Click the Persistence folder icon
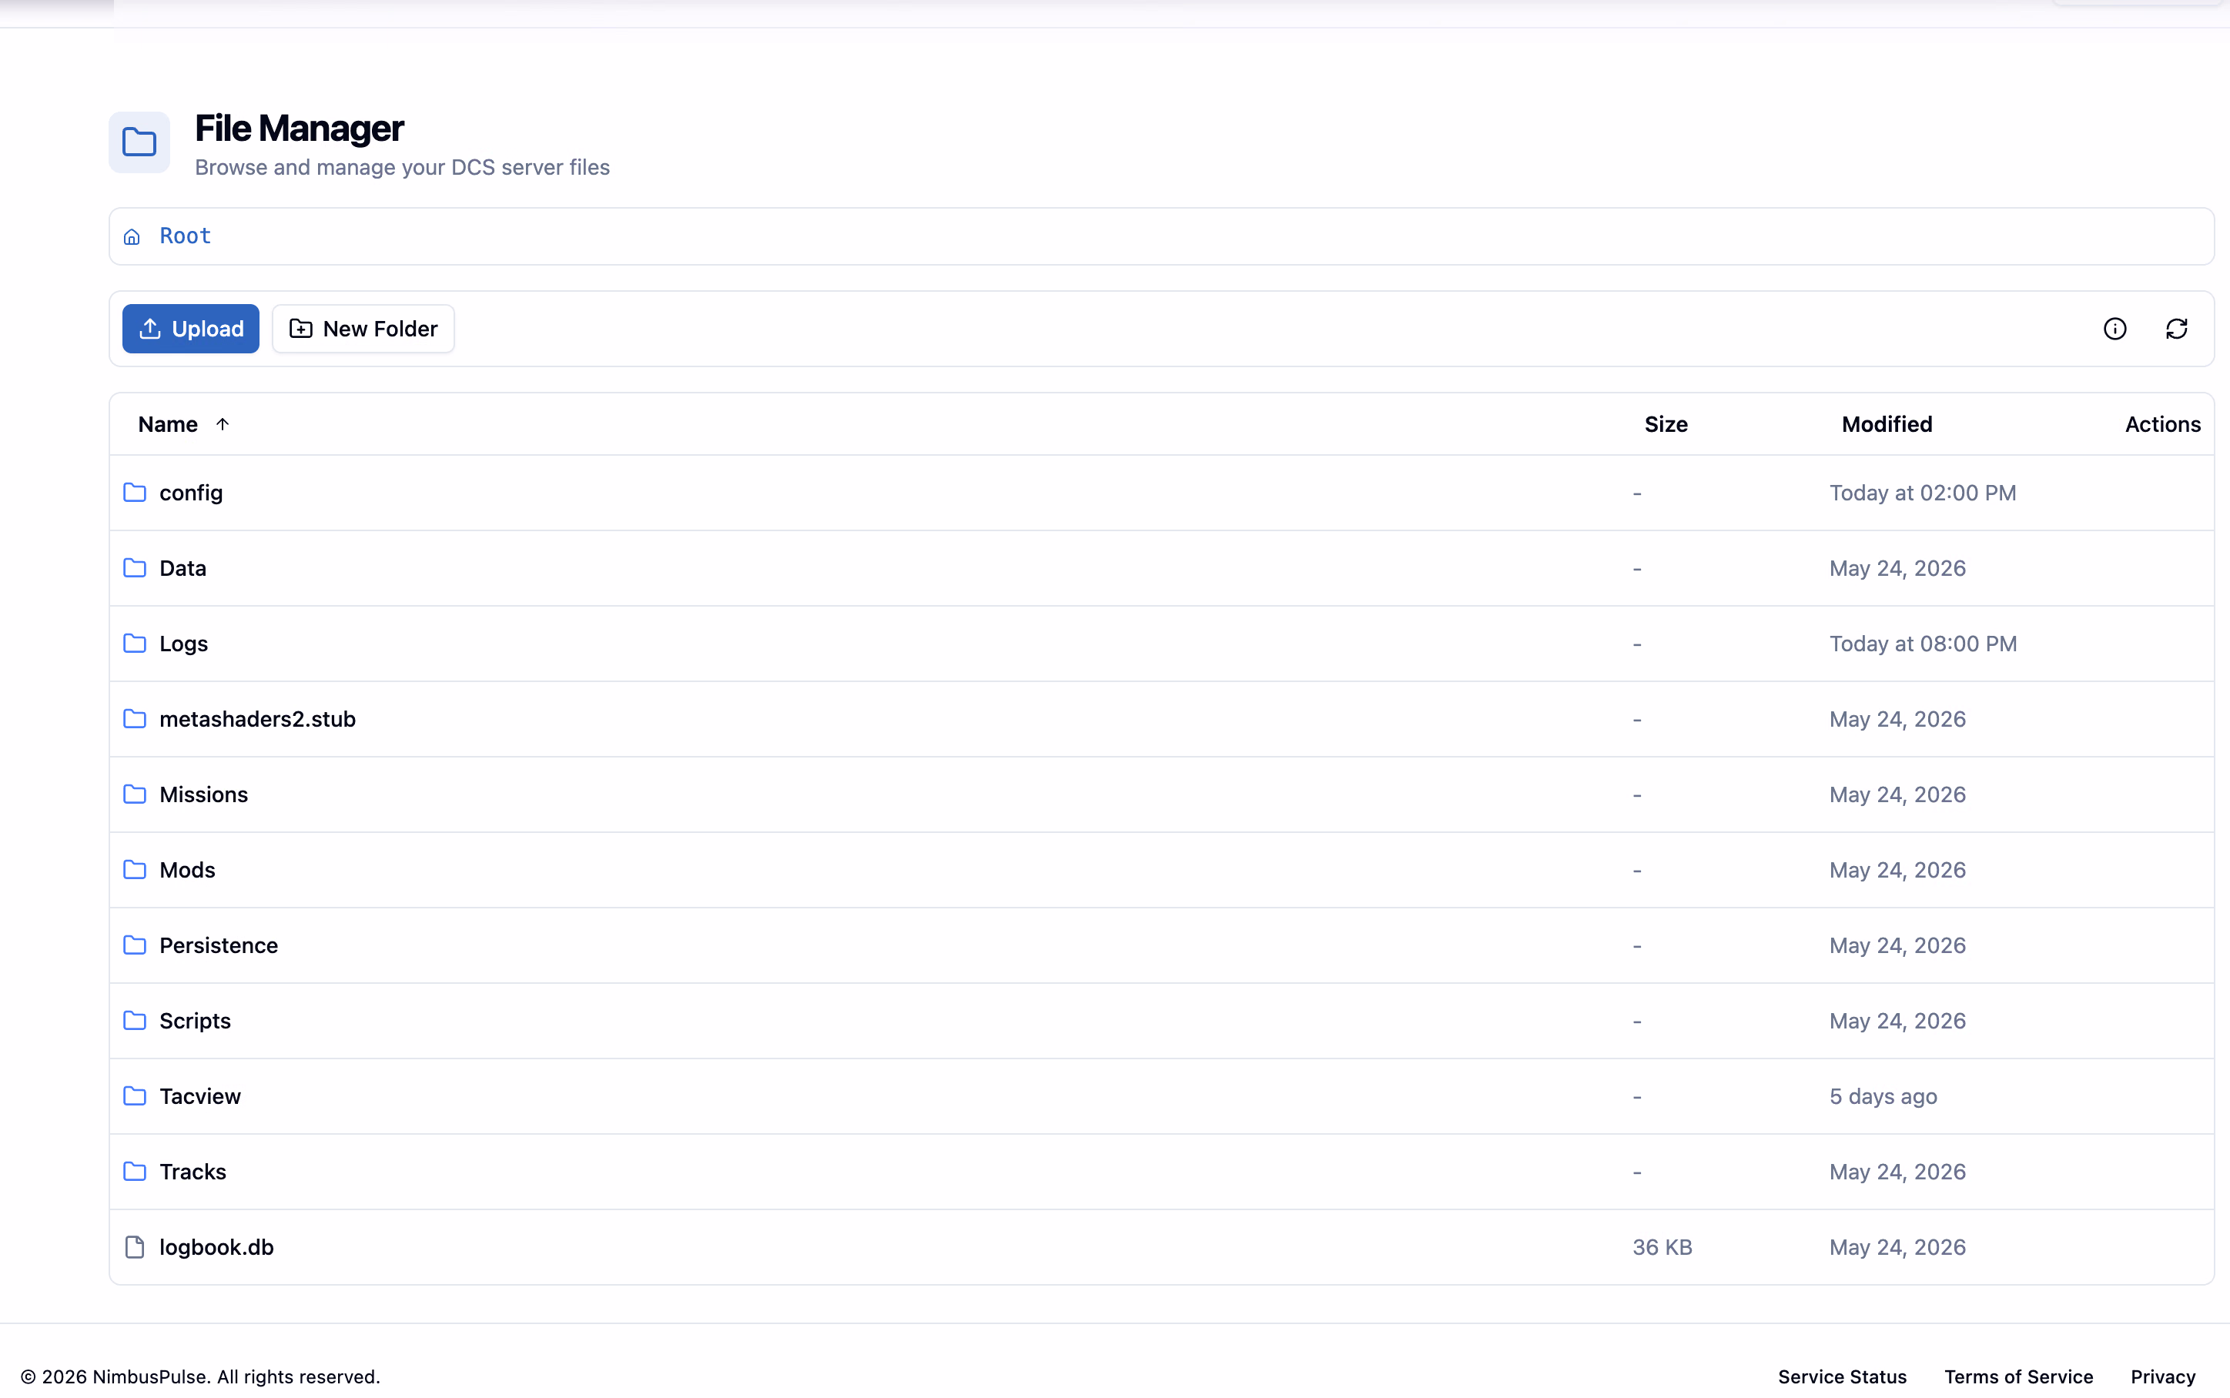Viewport: 2230px width, 1398px height. tap(135, 945)
